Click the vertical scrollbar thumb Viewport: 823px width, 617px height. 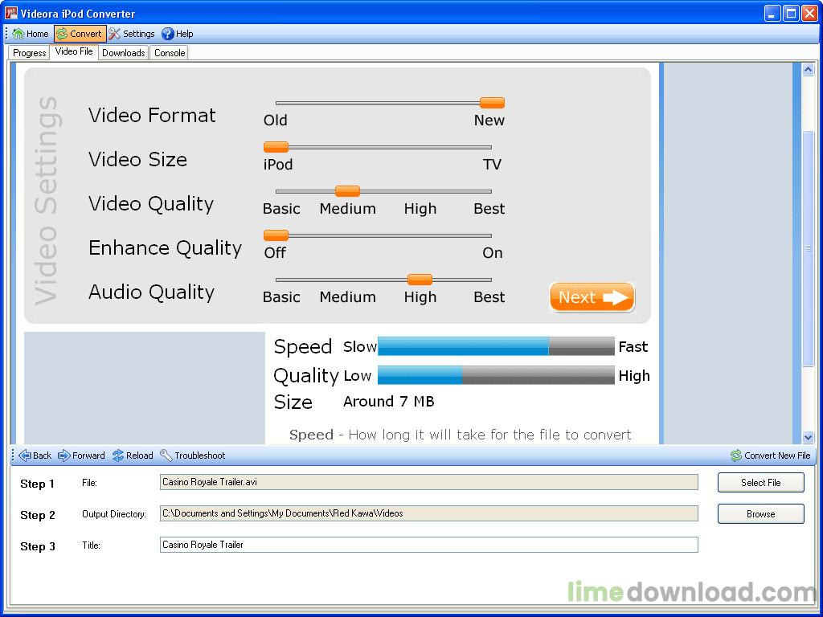809,248
